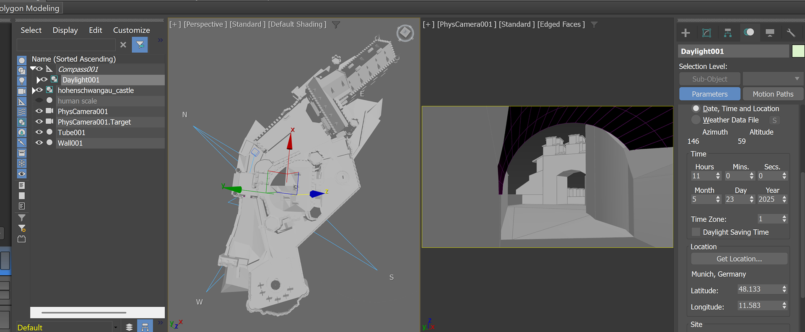Click the Select None blank square icon
Screen dimensions: 805x332
[x=22, y=196]
